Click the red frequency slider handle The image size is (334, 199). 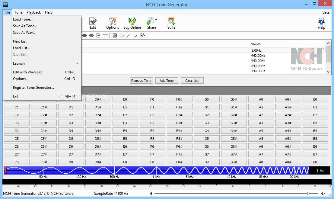click(6, 170)
